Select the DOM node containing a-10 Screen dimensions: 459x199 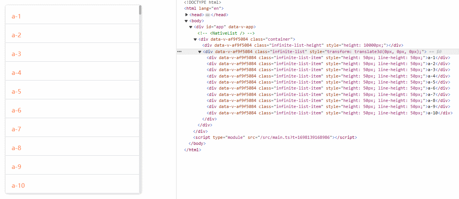330,113
